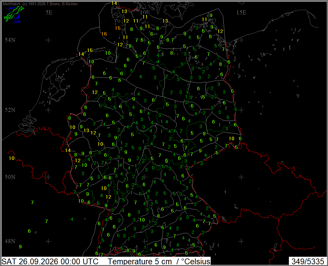This screenshot has width=328, height=266.
Task: Open the Temperature 5 cm parameter label
Action: pyautogui.click(x=140, y=261)
